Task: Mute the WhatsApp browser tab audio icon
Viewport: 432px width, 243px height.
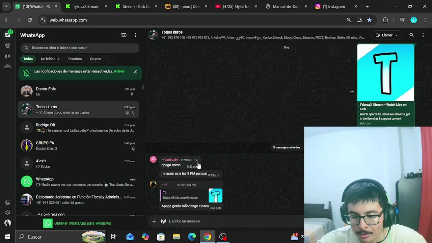Action: 48,6
